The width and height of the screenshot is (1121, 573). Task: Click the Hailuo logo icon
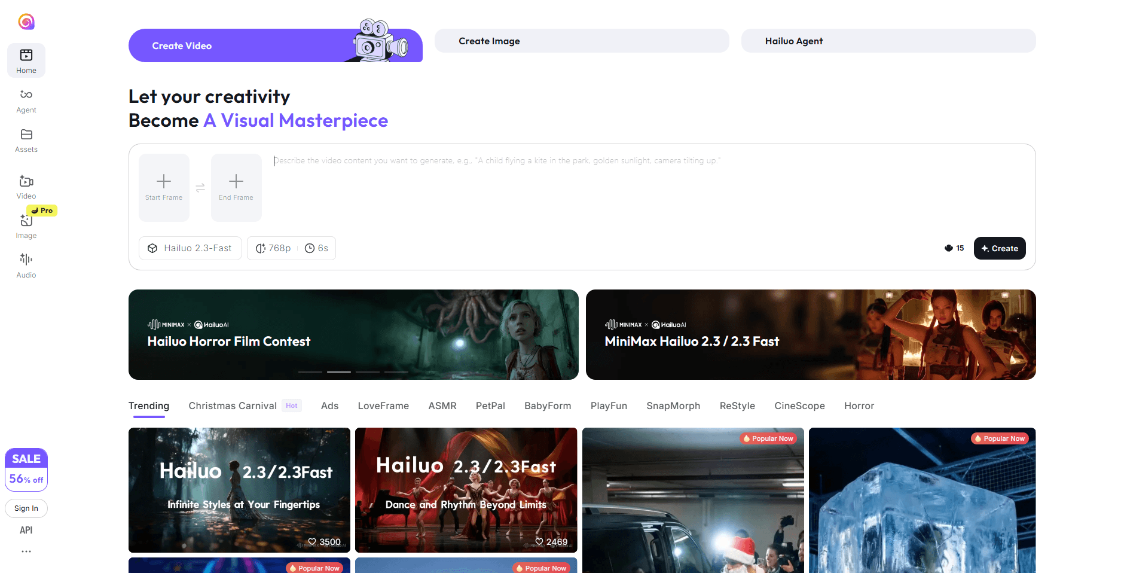pos(26,22)
